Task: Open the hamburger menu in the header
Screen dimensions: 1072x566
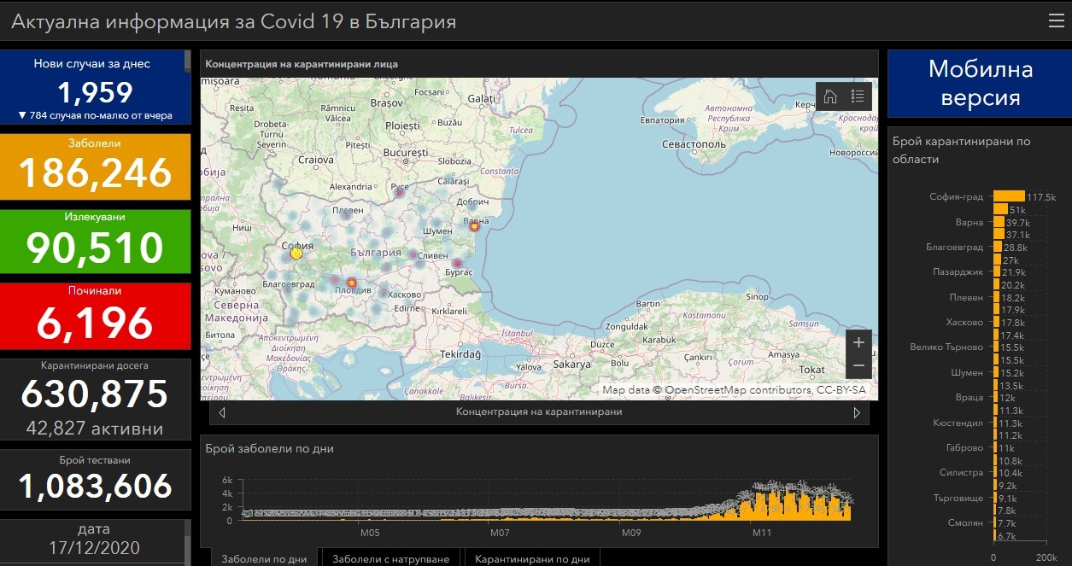Action: point(1056,21)
